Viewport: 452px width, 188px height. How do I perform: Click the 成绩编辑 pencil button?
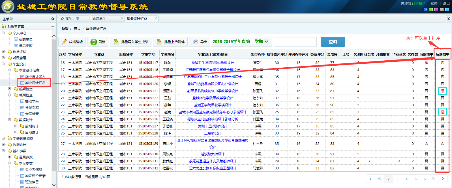(72, 42)
